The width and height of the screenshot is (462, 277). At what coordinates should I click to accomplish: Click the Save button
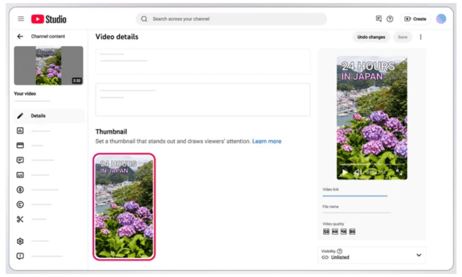click(402, 37)
